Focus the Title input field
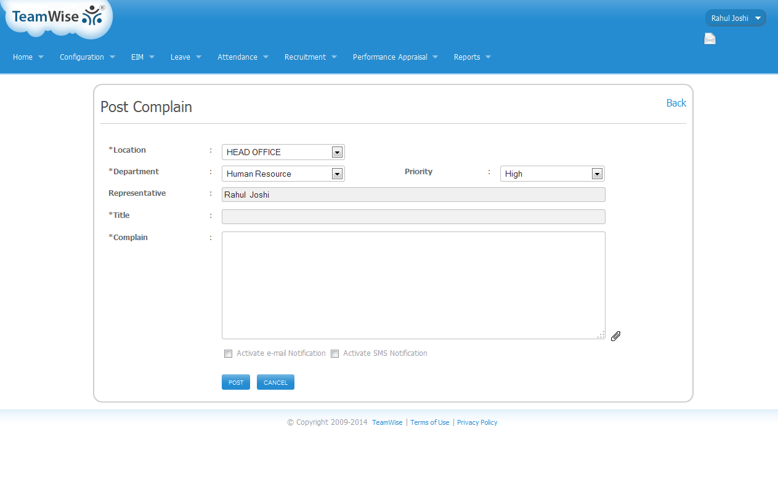The height and width of the screenshot is (487, 778). [x=413, y=217]
